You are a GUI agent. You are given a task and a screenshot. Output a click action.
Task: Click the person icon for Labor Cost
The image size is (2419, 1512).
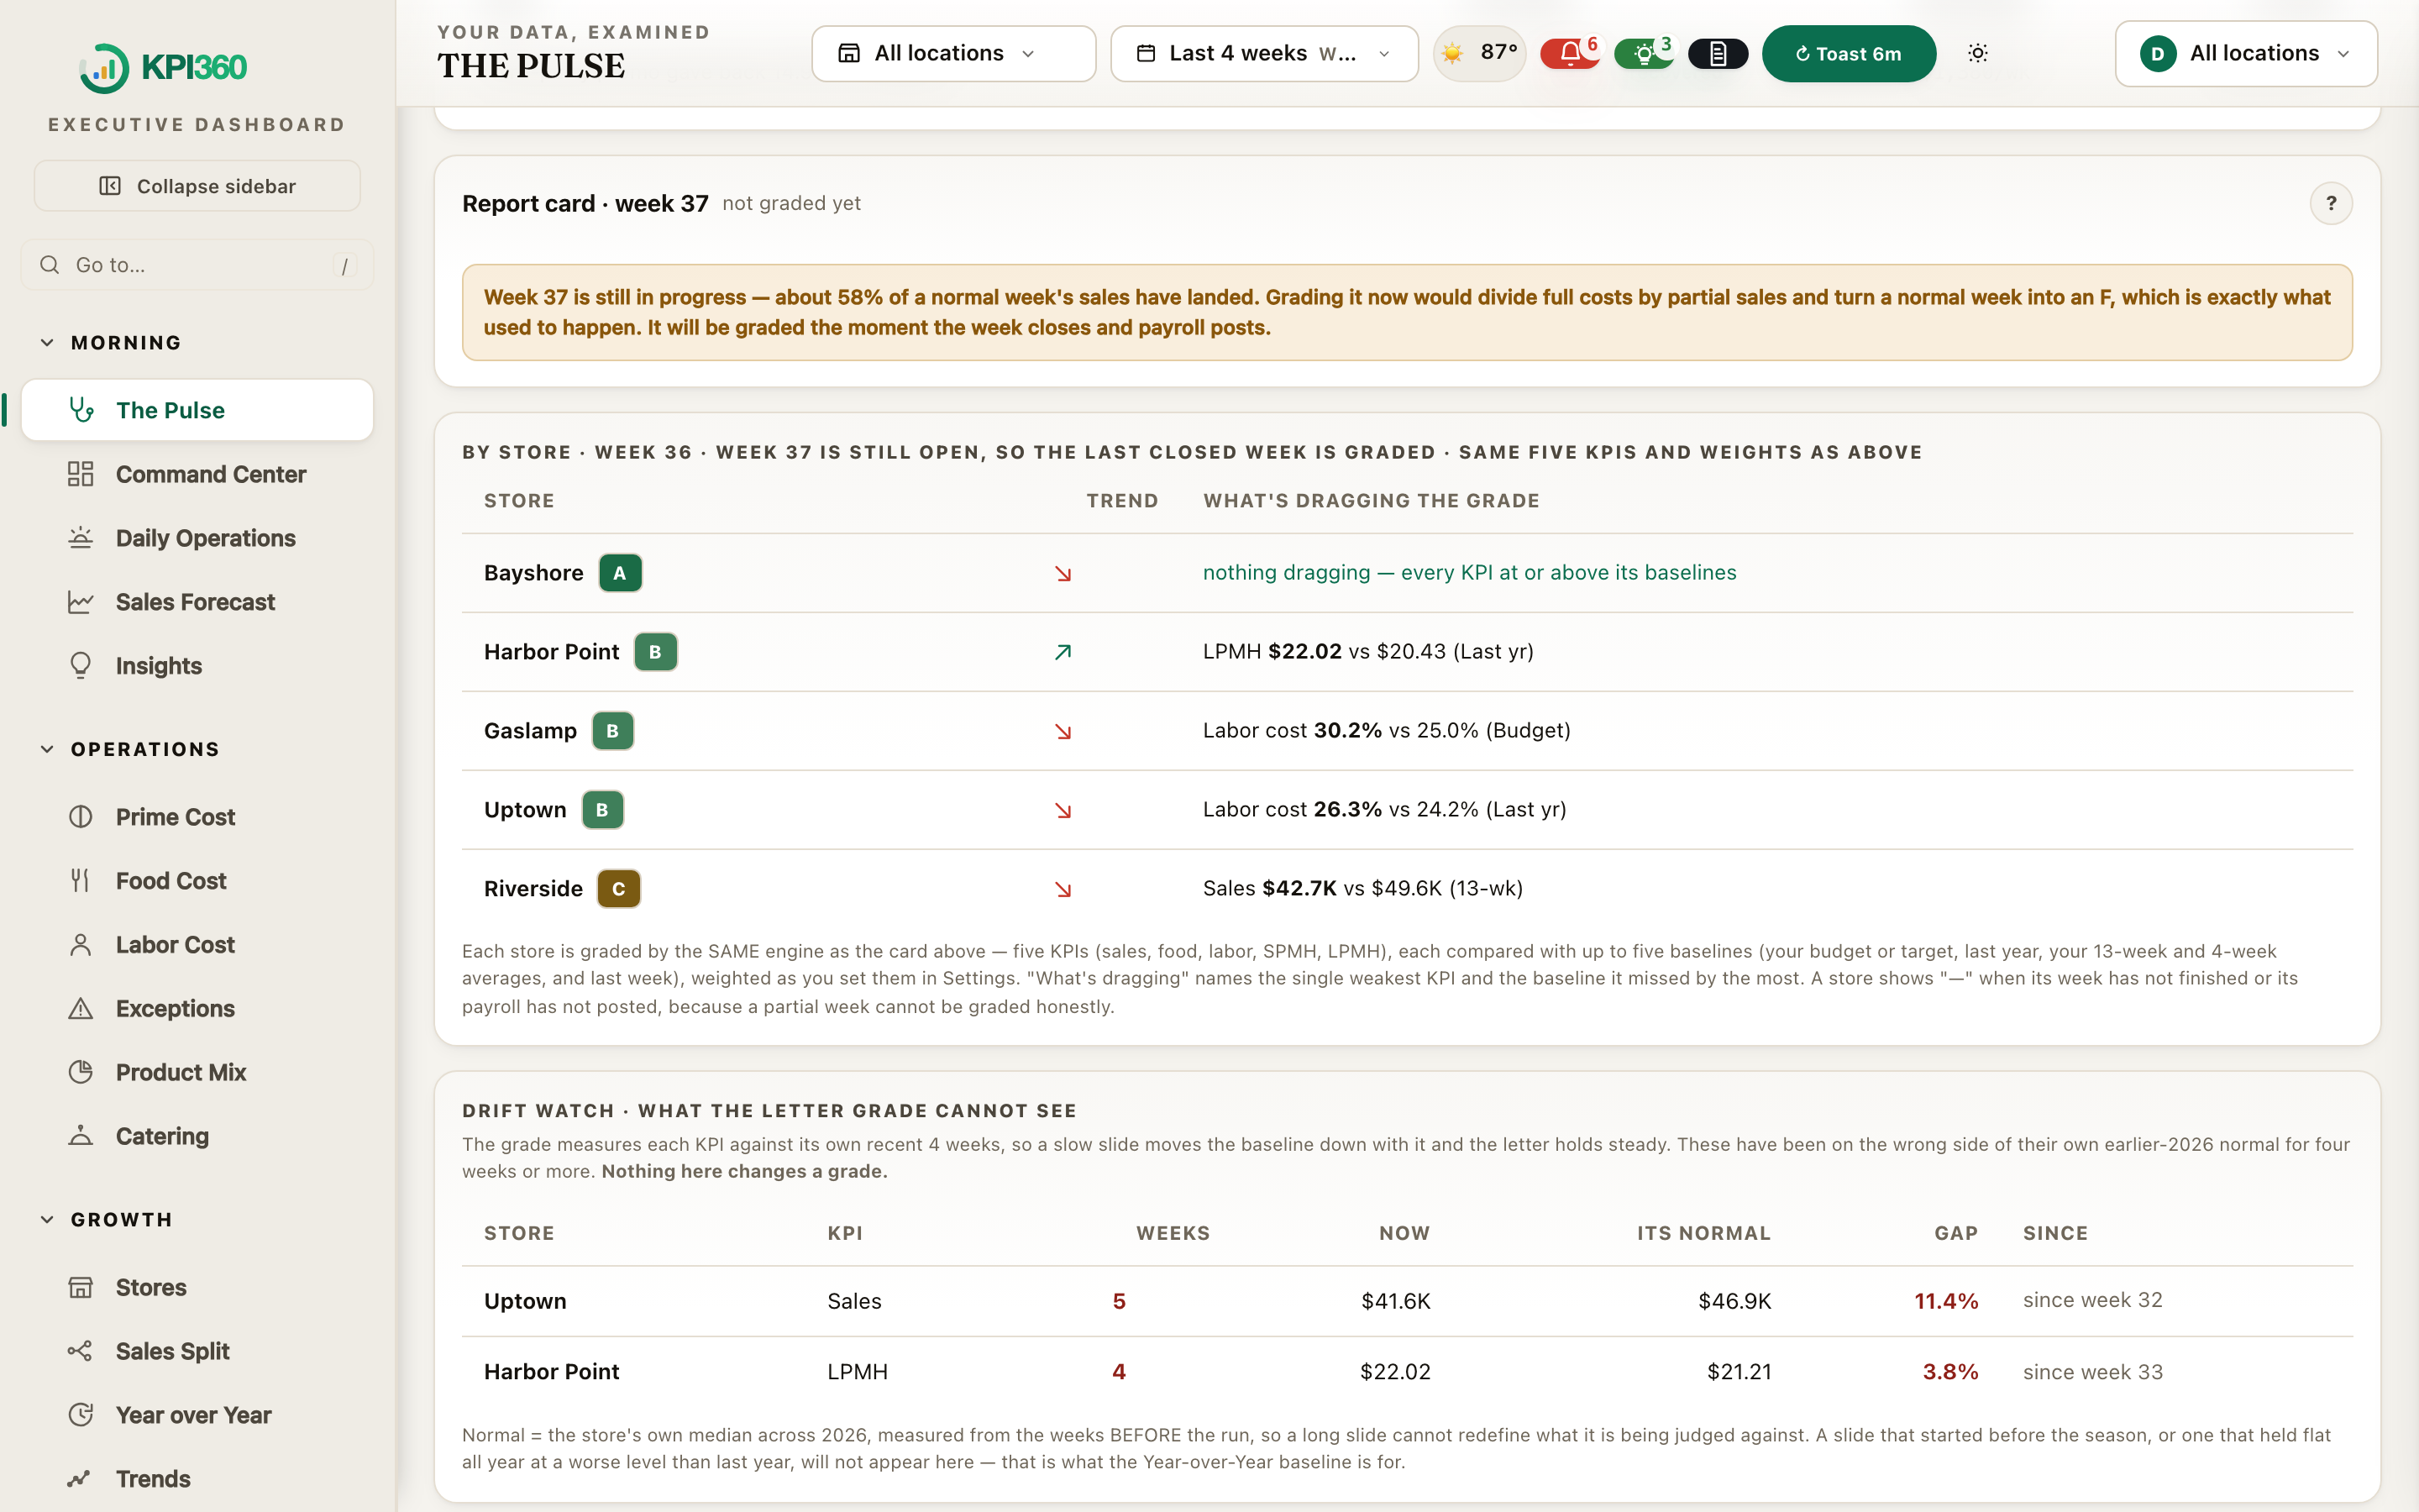pos(81,945)
